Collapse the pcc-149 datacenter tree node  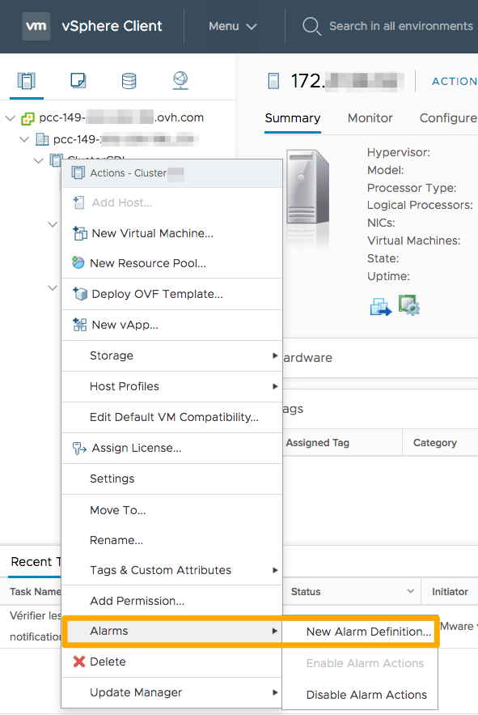tap(24, 139)
